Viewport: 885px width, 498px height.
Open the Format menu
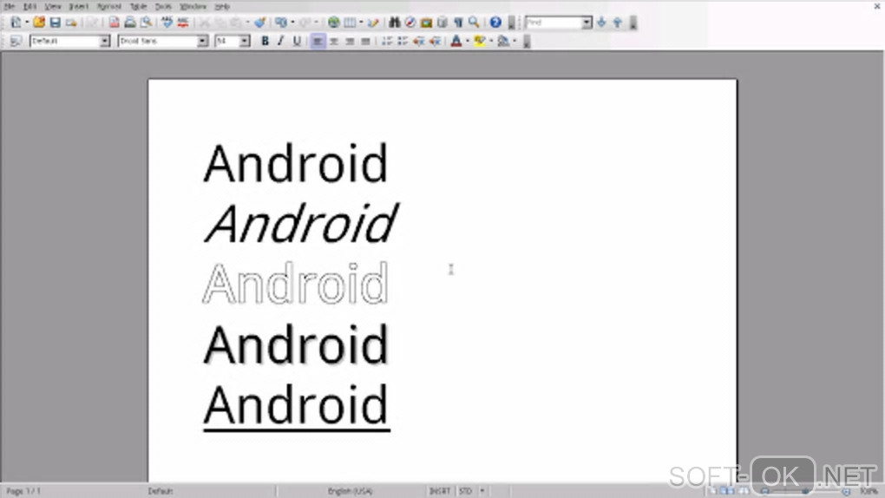tap(109, 7)
